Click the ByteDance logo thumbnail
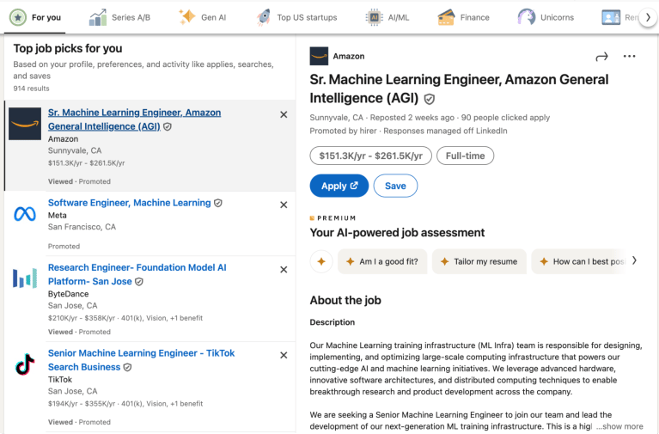This screenshot has height=434, width=659. click(25, 278)
